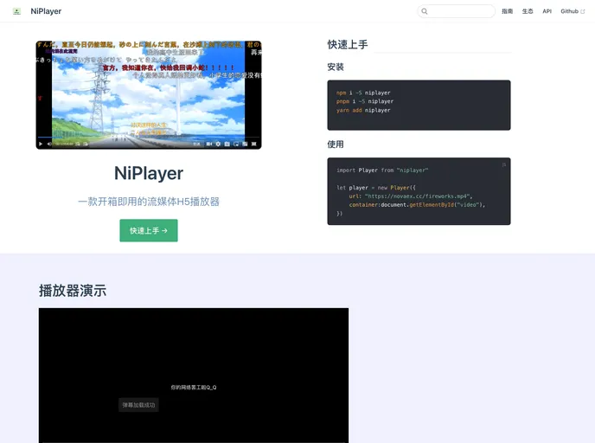Click the import Player from "niplayer" line
595x443 pixels.
(382, 170)
